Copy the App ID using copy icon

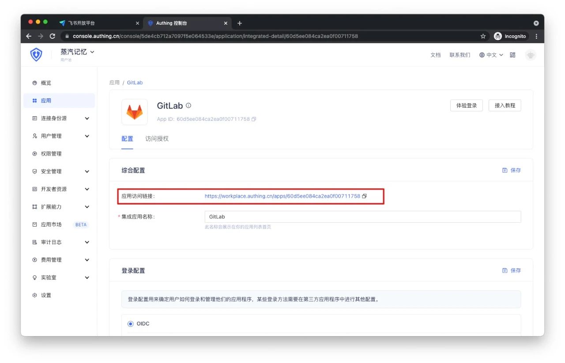(x=254, y=119)
